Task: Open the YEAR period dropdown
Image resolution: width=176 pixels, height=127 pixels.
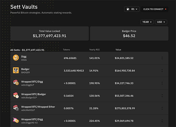Action: tap(147, 22)
